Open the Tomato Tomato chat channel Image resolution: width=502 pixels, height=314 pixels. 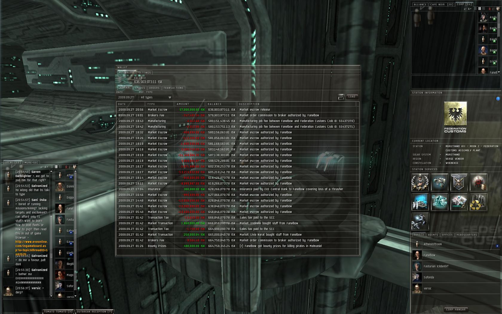(58, 312)
